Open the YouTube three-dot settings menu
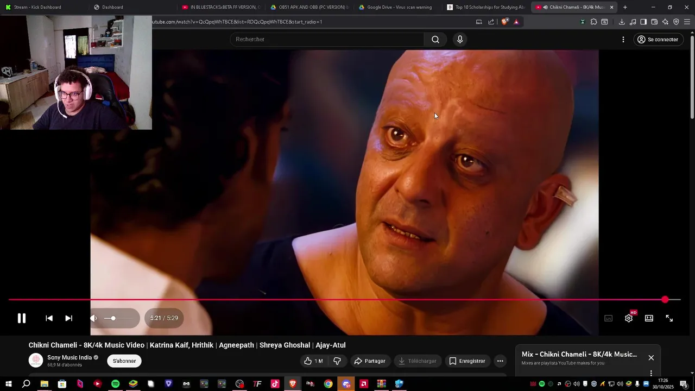This screenshot has width=695, height=391. pyautogui.click(x=623, y=40)
